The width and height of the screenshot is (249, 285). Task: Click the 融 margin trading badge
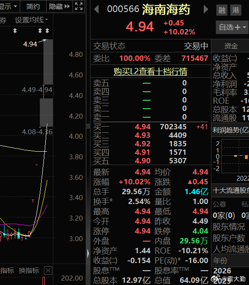click(x=222, y=10)
